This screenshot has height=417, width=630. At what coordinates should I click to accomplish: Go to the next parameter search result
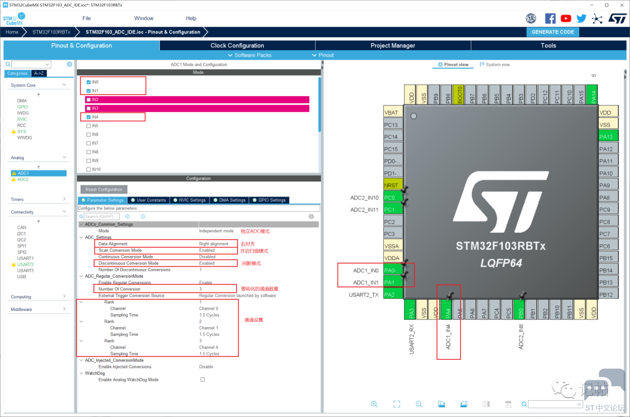(x=143, y=216)
